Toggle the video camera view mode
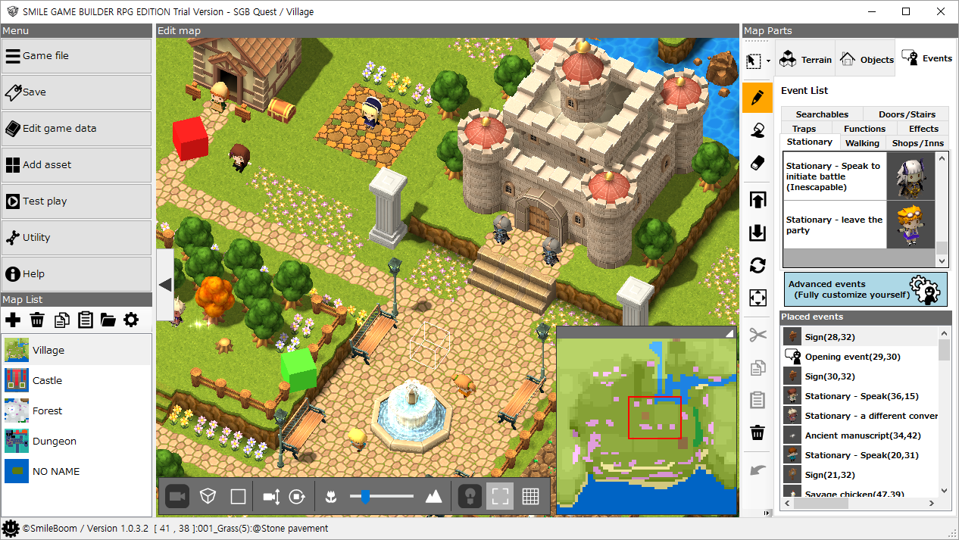The height and width of the screenshot is (540, 959). click(x=177, y=497)
